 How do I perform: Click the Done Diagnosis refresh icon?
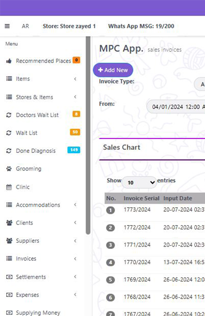click(9, 151)
